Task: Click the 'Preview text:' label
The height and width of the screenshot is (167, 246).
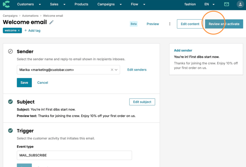Action: click(x=27, y=116)
